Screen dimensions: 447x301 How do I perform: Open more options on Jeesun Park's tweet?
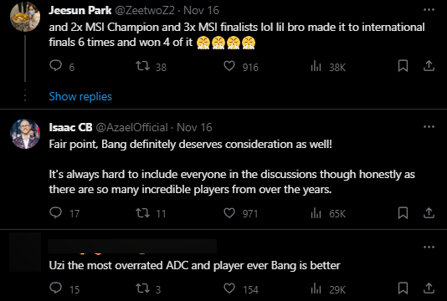tap(429, 10)
